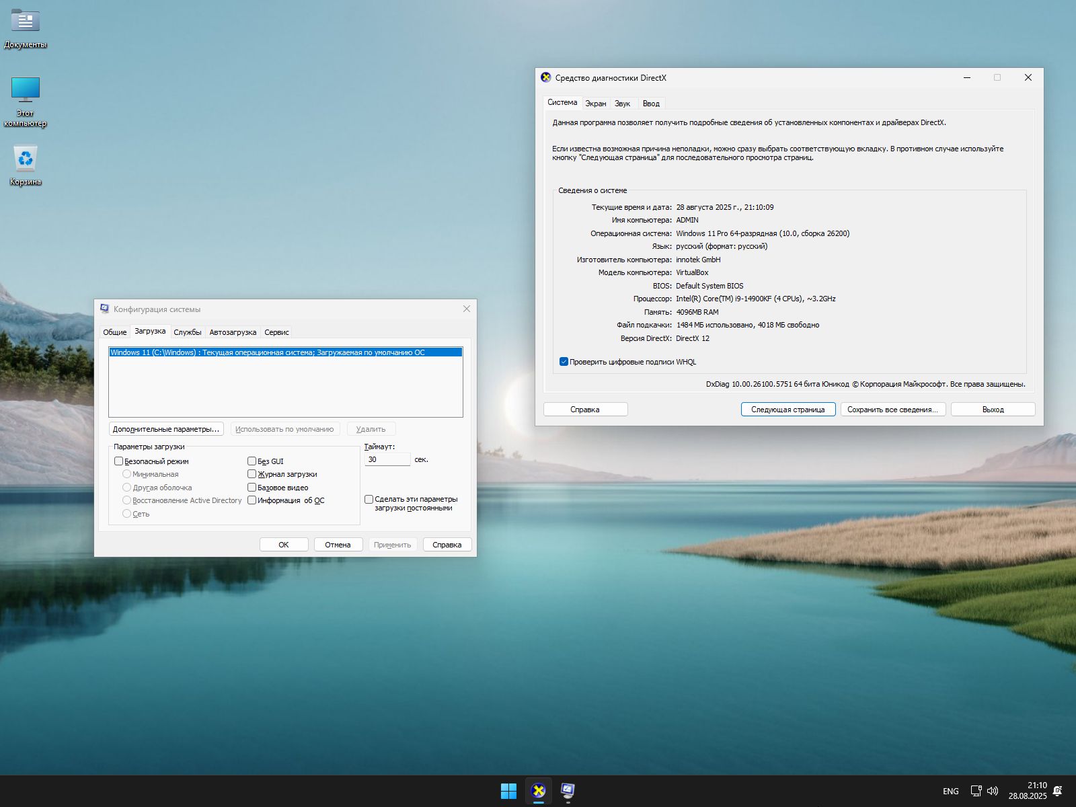The height and width of the screenshot is (807, 1076).
Task: Switch the ENG input language indicator
Action: [950, 791]
